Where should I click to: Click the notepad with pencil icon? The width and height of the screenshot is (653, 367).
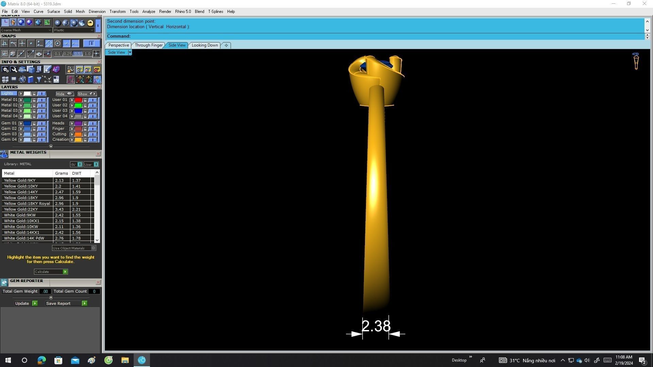[47, 70]
